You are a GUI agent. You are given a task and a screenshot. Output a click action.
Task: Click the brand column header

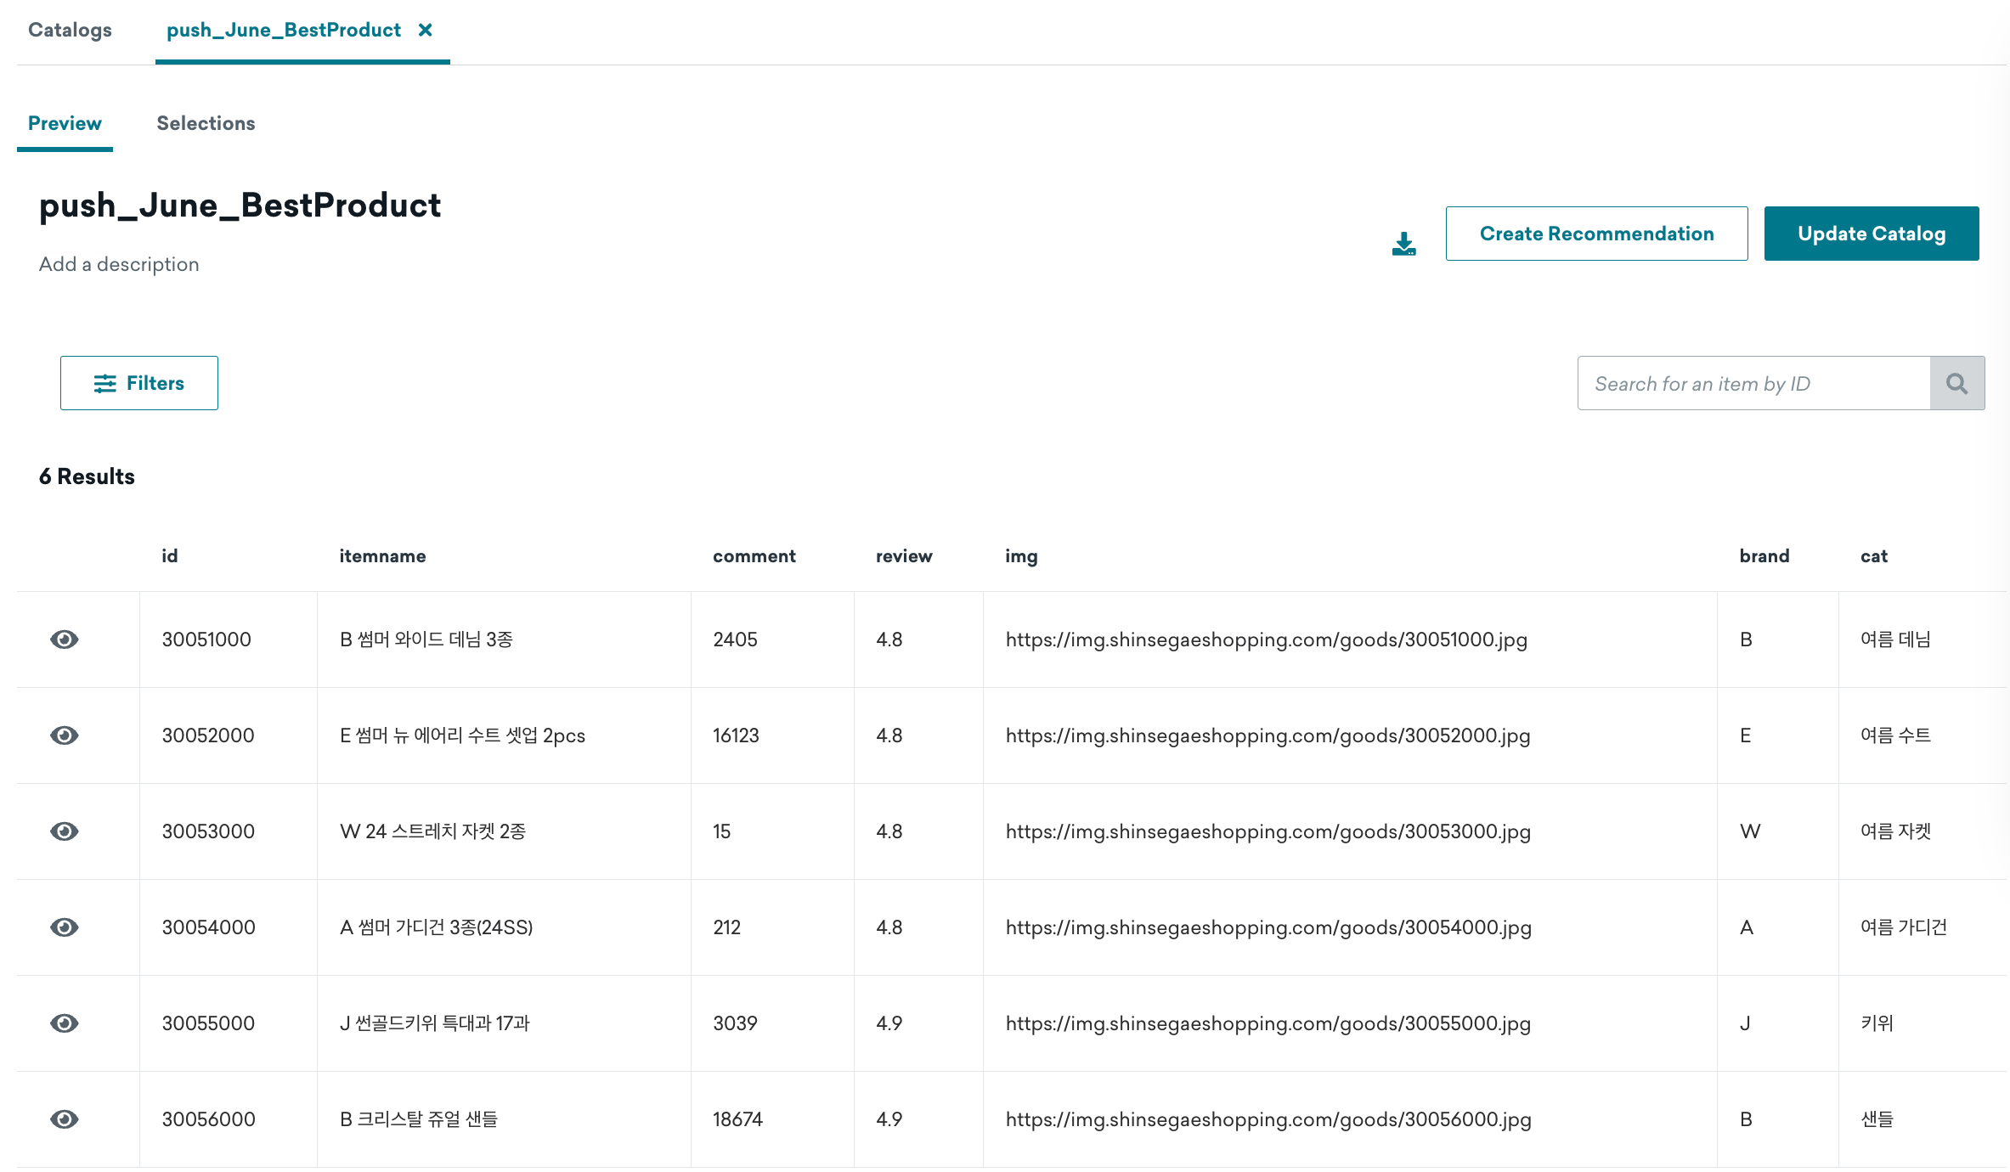pyautogui.click(x=1764, y=556)
